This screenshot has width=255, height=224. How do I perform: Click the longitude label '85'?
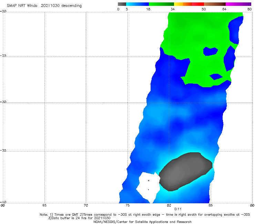click(211, 205)
